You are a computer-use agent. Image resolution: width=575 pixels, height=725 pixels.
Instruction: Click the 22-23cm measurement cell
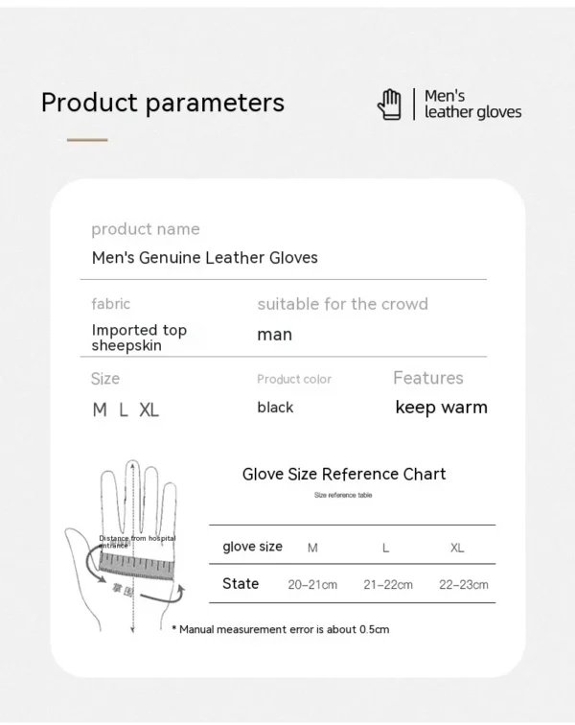point(464,585)
